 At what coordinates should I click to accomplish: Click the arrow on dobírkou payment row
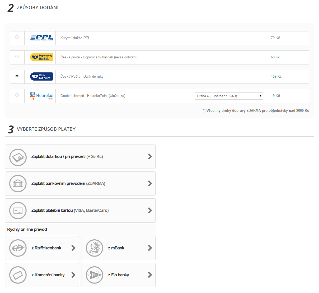point(150,156)
